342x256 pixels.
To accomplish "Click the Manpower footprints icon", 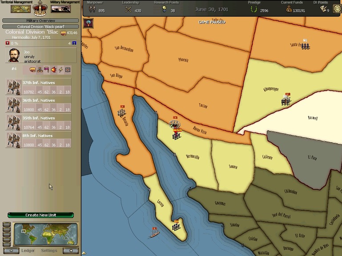I will click(93, 9).
